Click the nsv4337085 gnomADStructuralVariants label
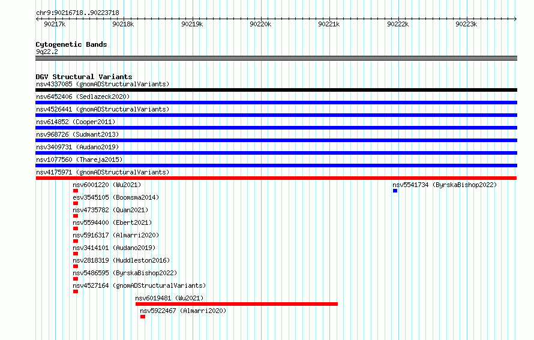 pos(103,84)
